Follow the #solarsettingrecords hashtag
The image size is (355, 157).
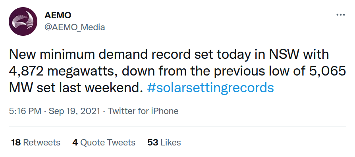click(210, 88)
